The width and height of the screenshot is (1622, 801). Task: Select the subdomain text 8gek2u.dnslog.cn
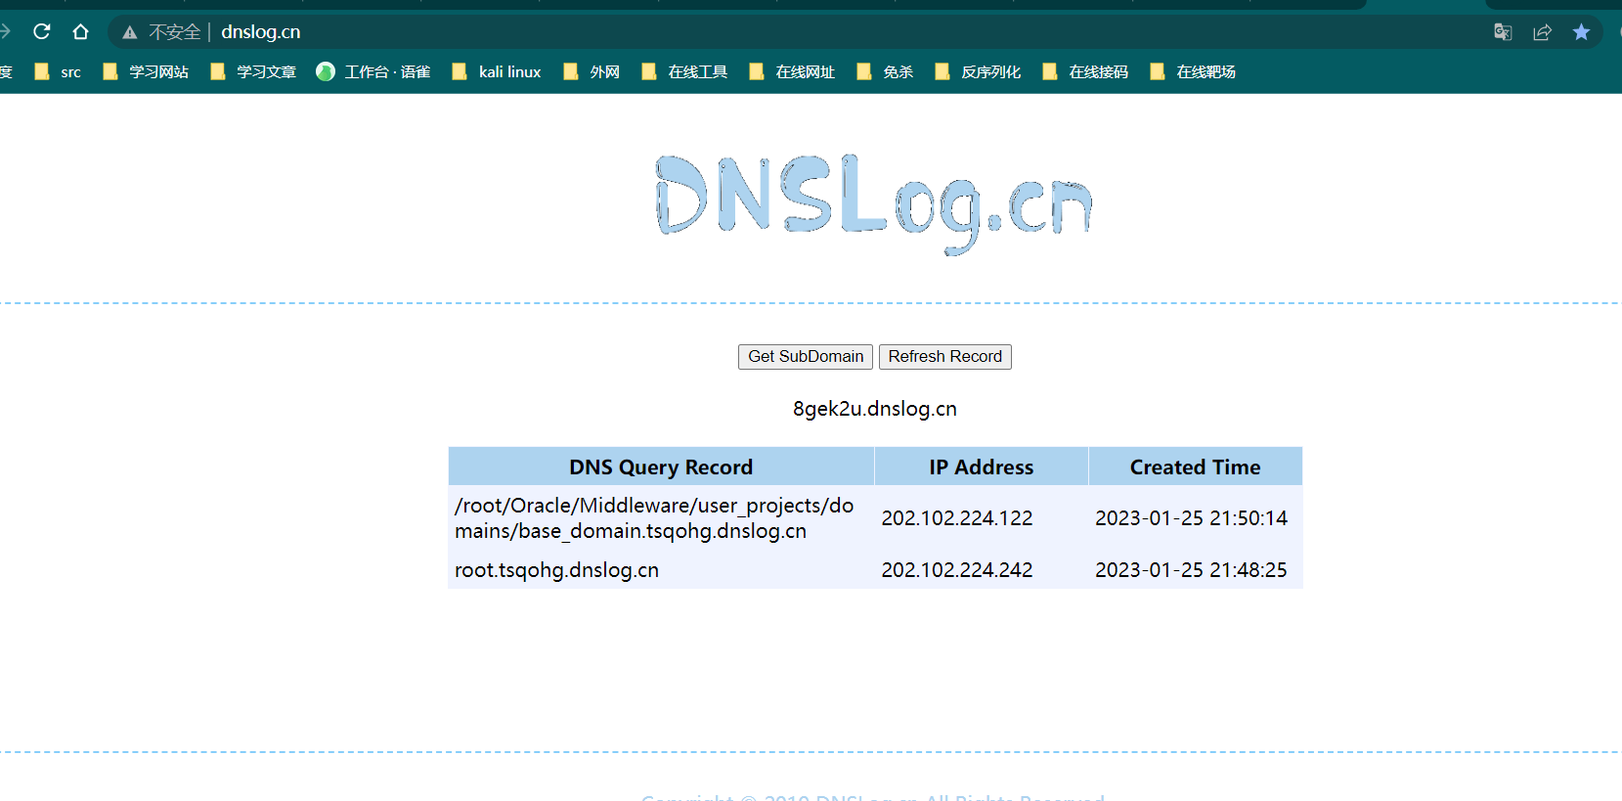[x=875, y=409]
